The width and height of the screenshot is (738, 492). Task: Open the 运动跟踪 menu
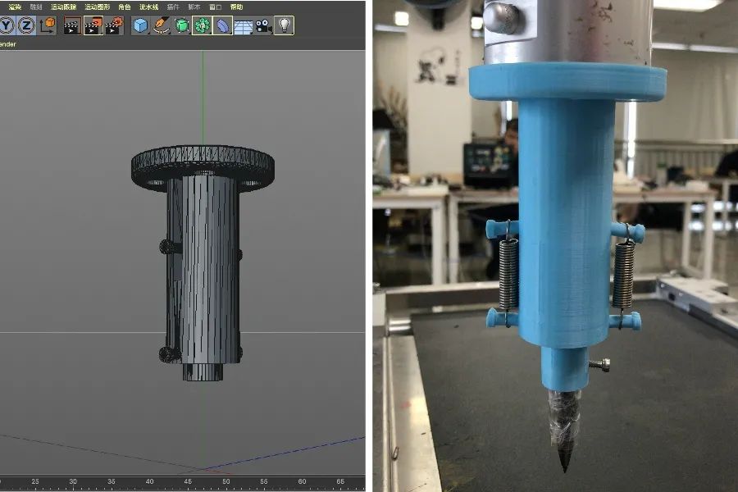pyautogui.click(x=63, y=7)
